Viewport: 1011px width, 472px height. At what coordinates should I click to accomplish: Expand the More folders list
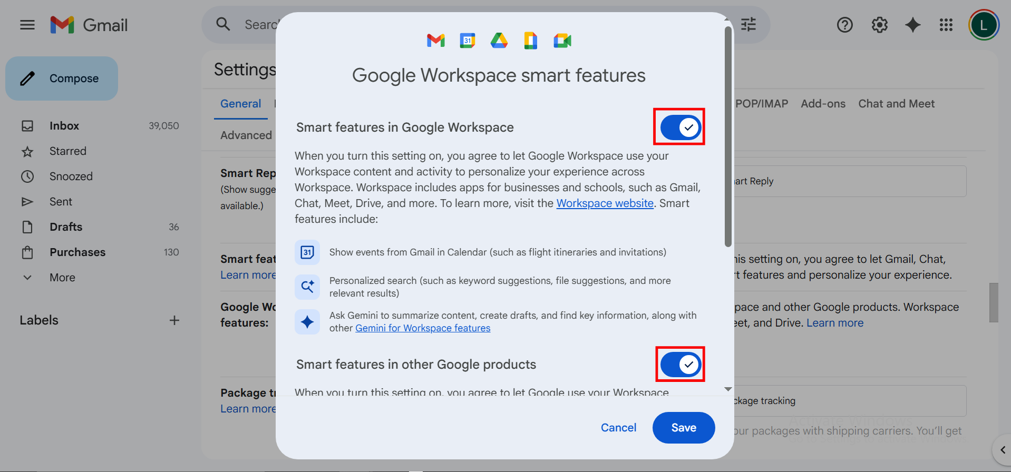pyautogui.click(x=62, y=278)
